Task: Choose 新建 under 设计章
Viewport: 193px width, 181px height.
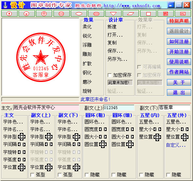Action: pos(112,27)
